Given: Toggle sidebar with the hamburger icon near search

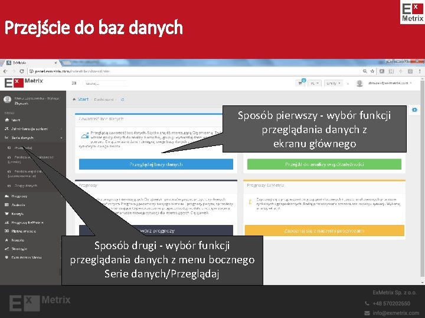Looking at the screenshot, I should click(x=74, y=83).
